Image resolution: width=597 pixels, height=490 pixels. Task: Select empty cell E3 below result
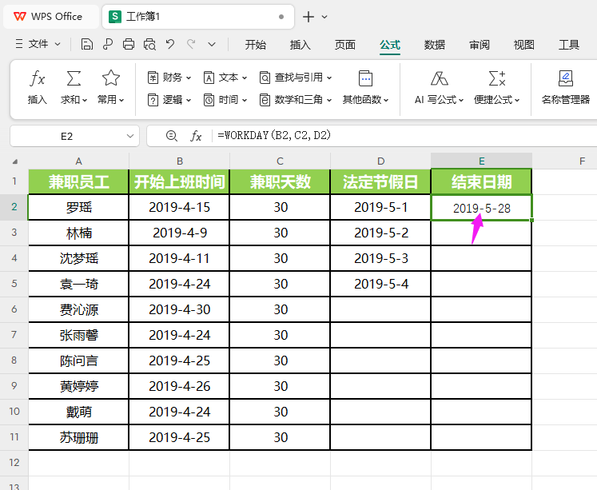click(481, 233)
